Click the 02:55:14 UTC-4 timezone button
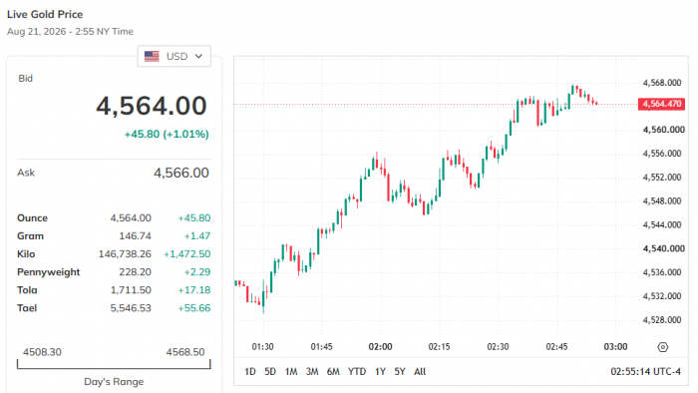Screen dimensions: 698x393 645,372
